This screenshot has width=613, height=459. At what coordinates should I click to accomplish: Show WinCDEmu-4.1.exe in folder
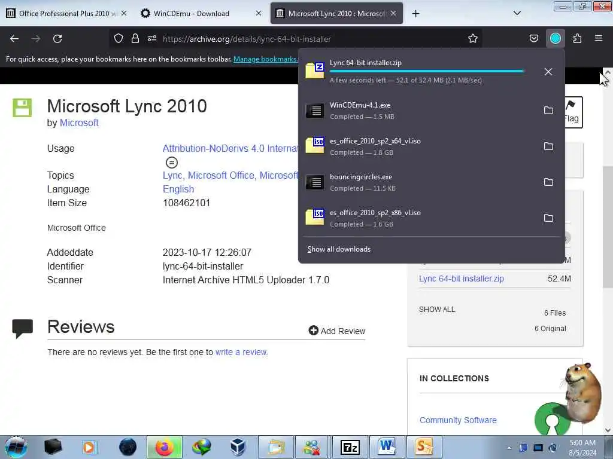point(548,111)
